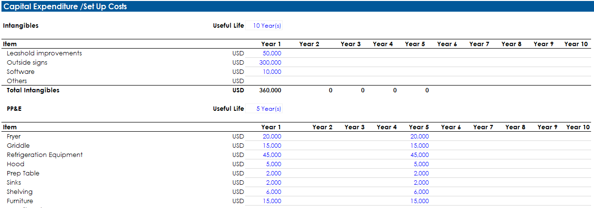Click the PP&E table Item header
Image resolution: width=594 pixels, height=208 pixels.
10,127
